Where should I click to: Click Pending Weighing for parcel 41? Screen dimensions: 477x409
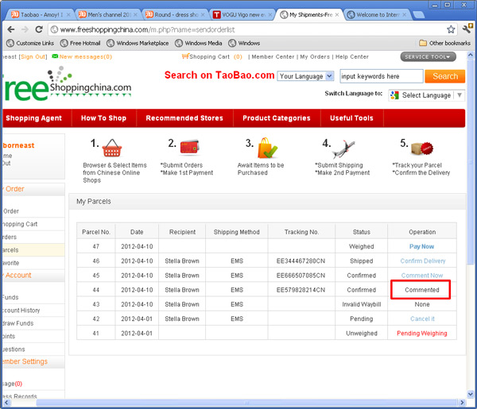pos(422,334)
